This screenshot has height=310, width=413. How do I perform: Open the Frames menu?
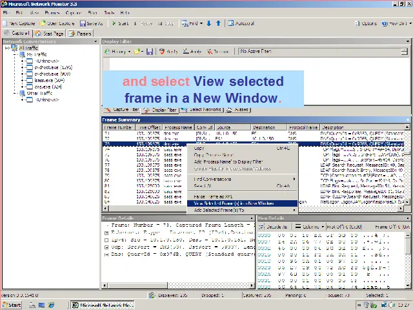[x=52, y=13]
